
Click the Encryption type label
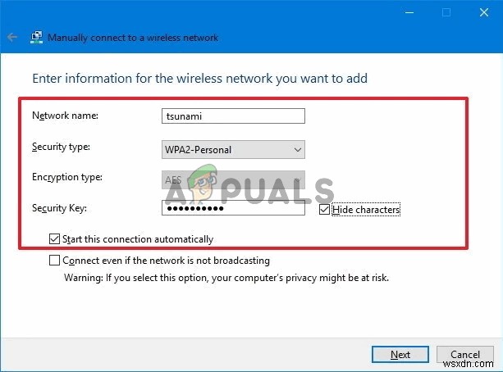tap(66, 177)
